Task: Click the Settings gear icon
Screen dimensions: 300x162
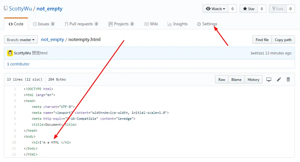Action: click(x=199, y=24)
